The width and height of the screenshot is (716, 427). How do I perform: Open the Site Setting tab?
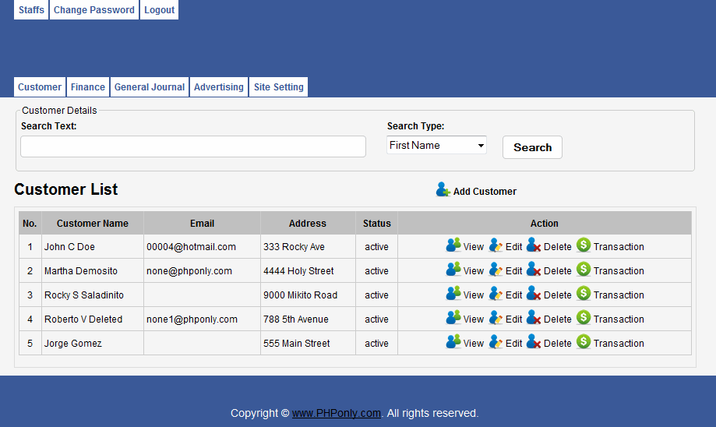pyautogui.click(x=279, y=86)
